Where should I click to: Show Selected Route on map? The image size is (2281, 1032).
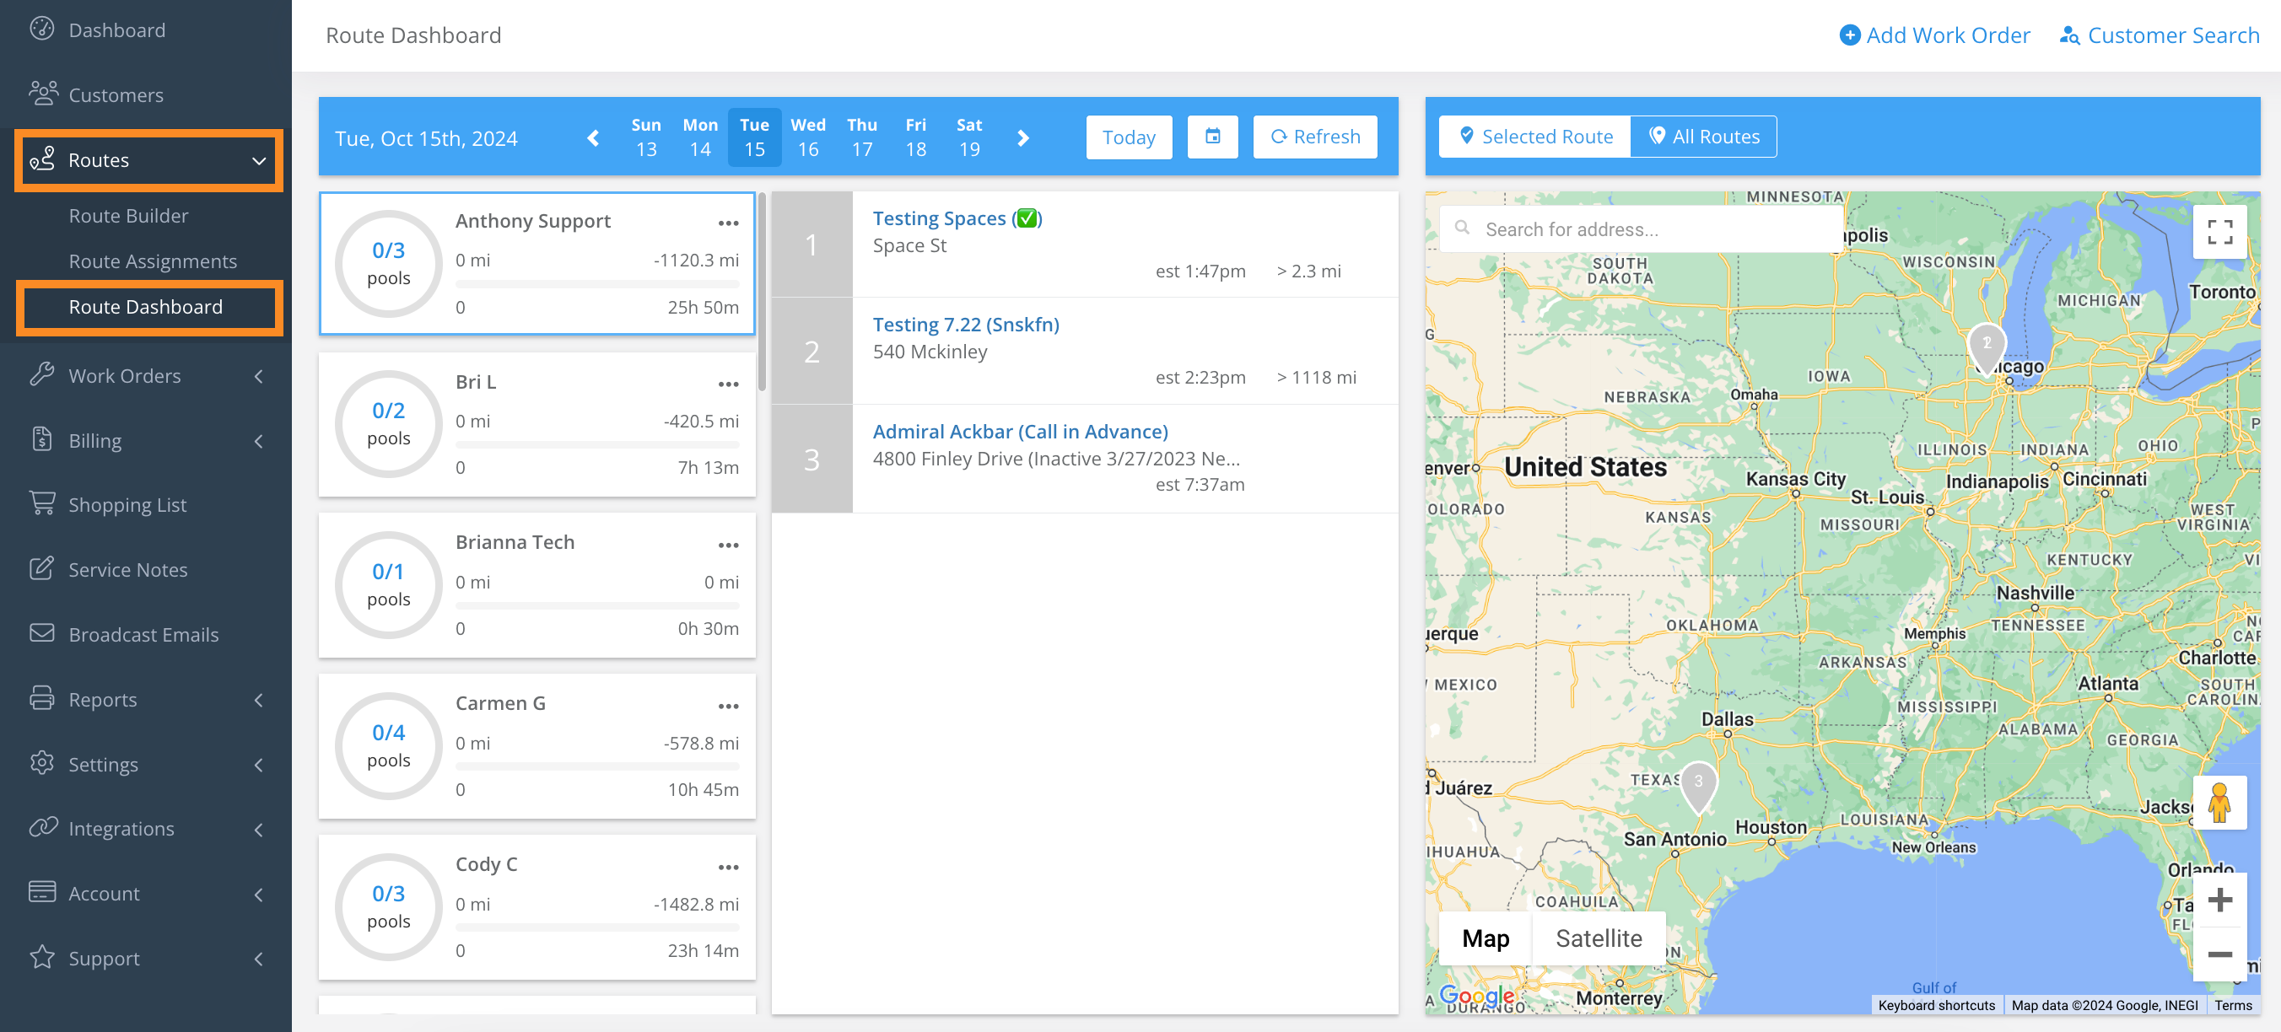[x=1535, y=137]
